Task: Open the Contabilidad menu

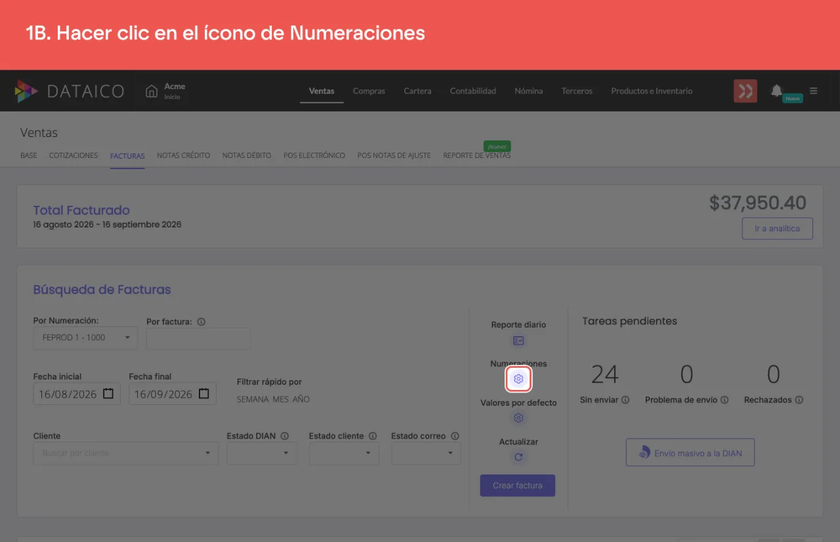Action: tap(473, 91)
